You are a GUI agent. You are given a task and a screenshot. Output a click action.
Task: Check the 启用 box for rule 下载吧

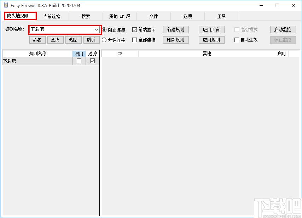coord(79,61)
